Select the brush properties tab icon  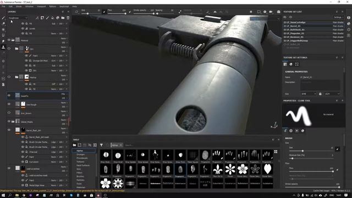point(285,131)
